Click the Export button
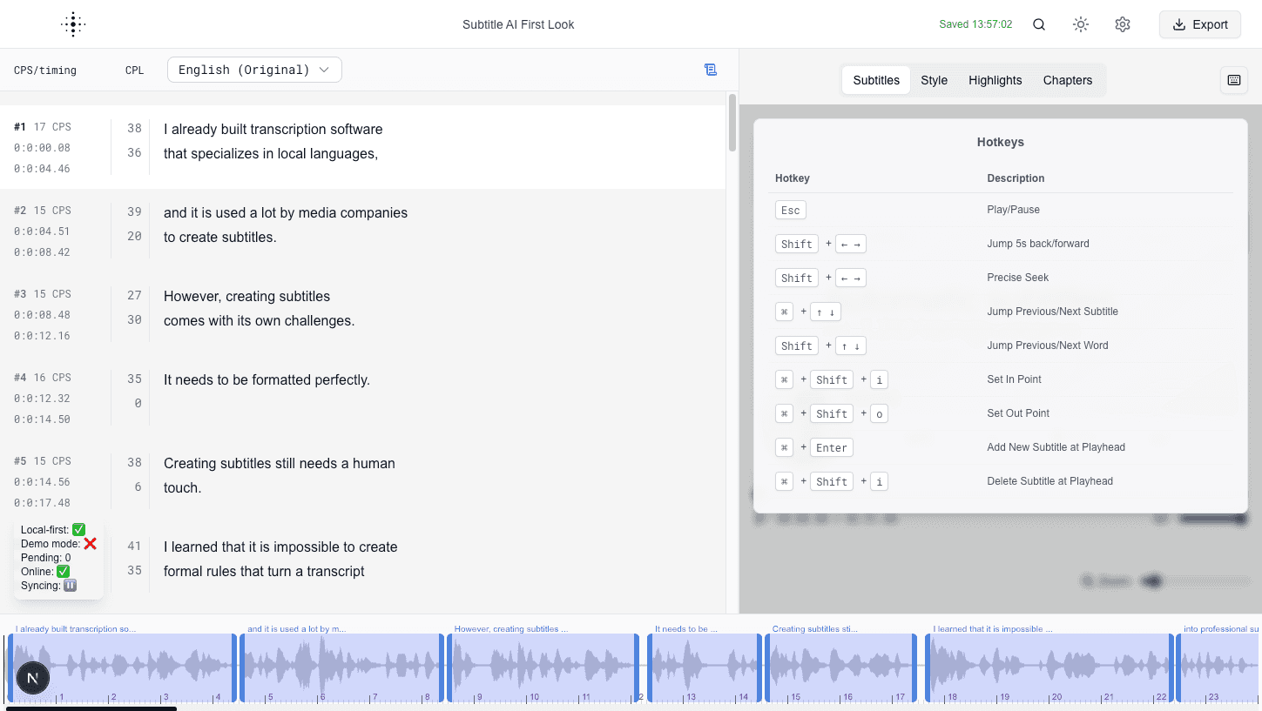This screenshot has height=711, width=1262. tap(1199, 24)
